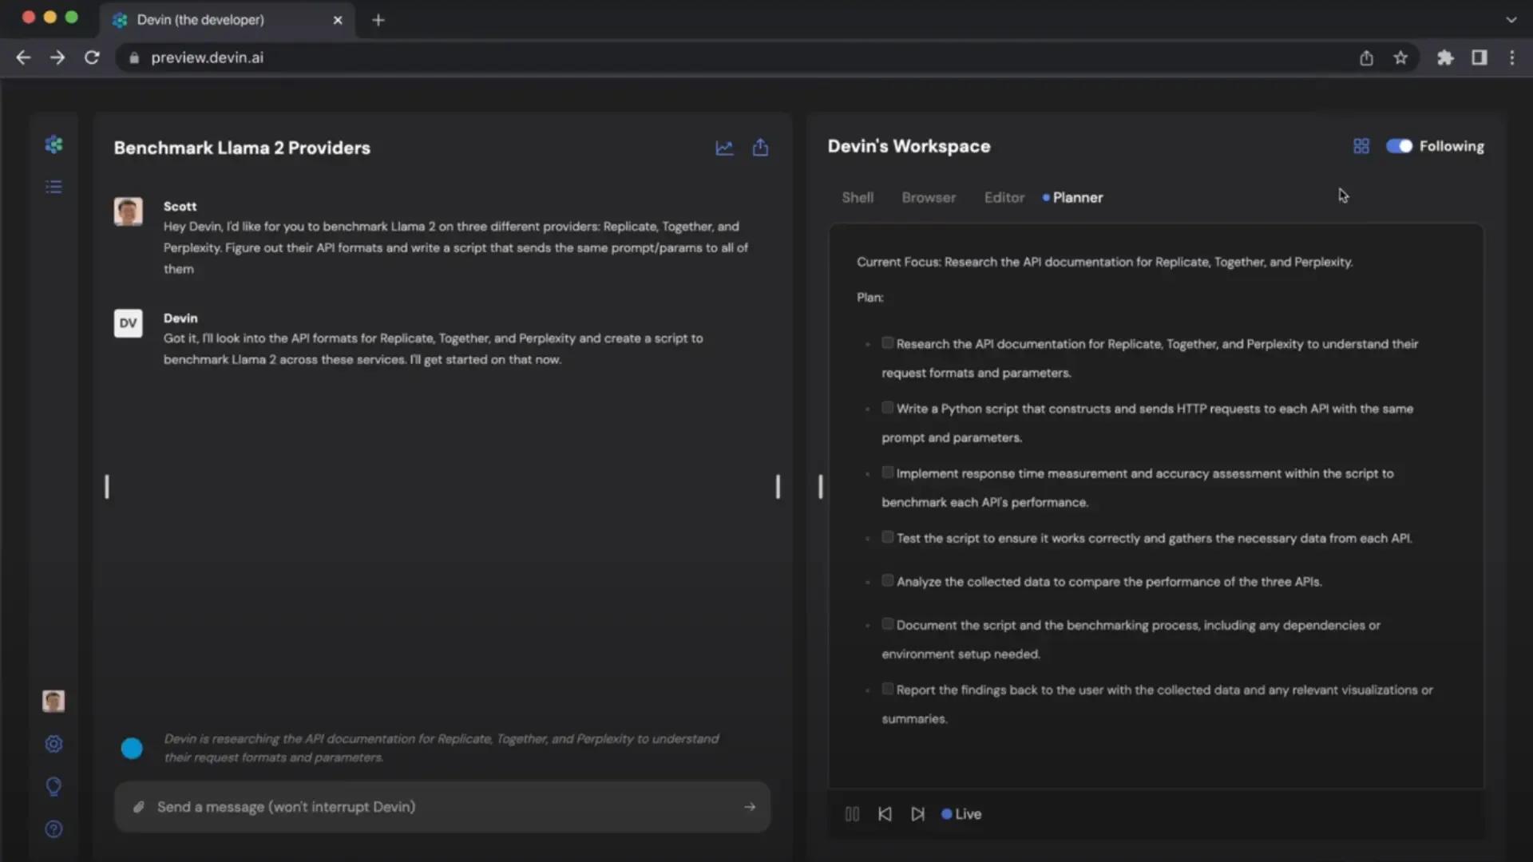Check 'Document the script' plan item
The width and height of the screenshot is (1533, 862).
pyautogui.click(x=887, y=624)
